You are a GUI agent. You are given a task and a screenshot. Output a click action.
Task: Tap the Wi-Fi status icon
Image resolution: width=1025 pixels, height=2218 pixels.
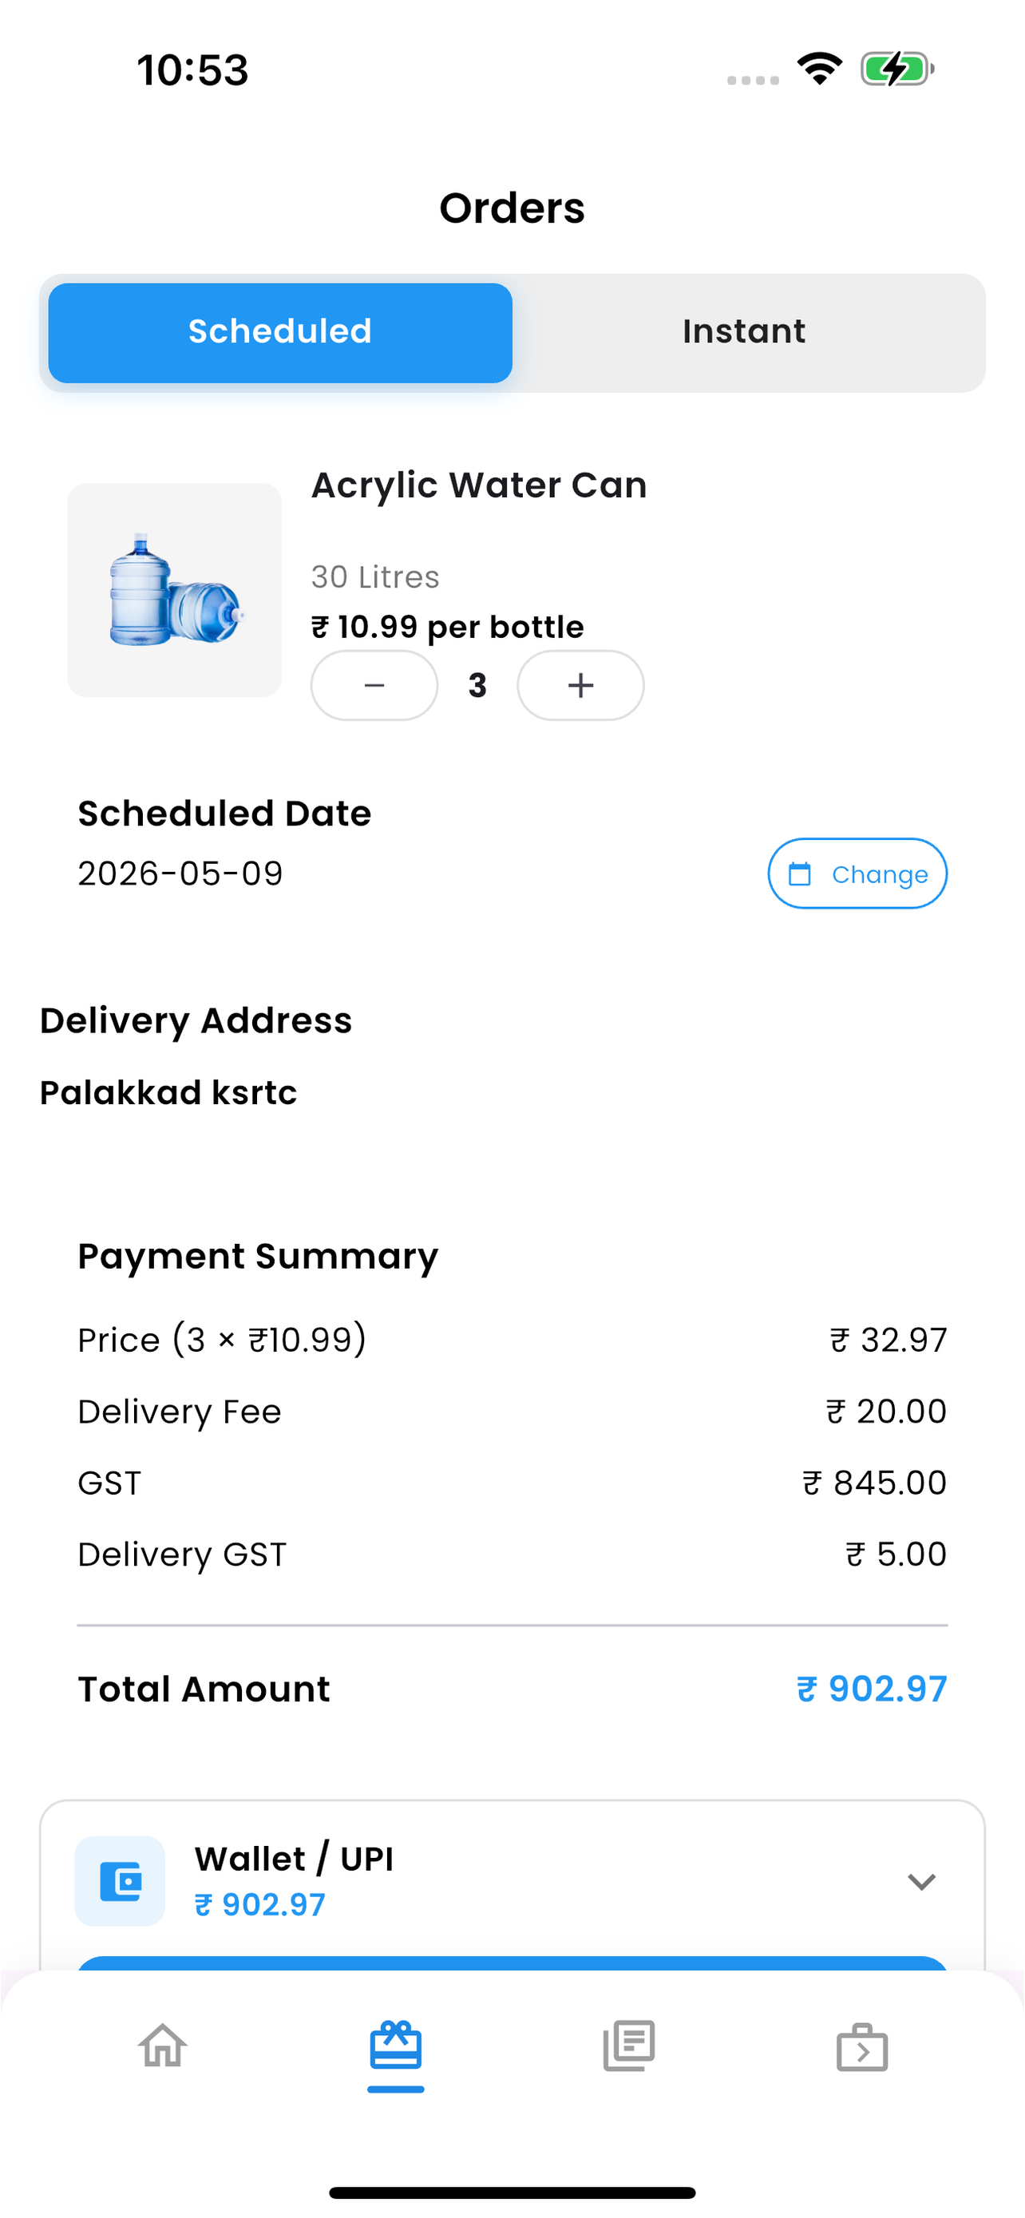(819, 69)
